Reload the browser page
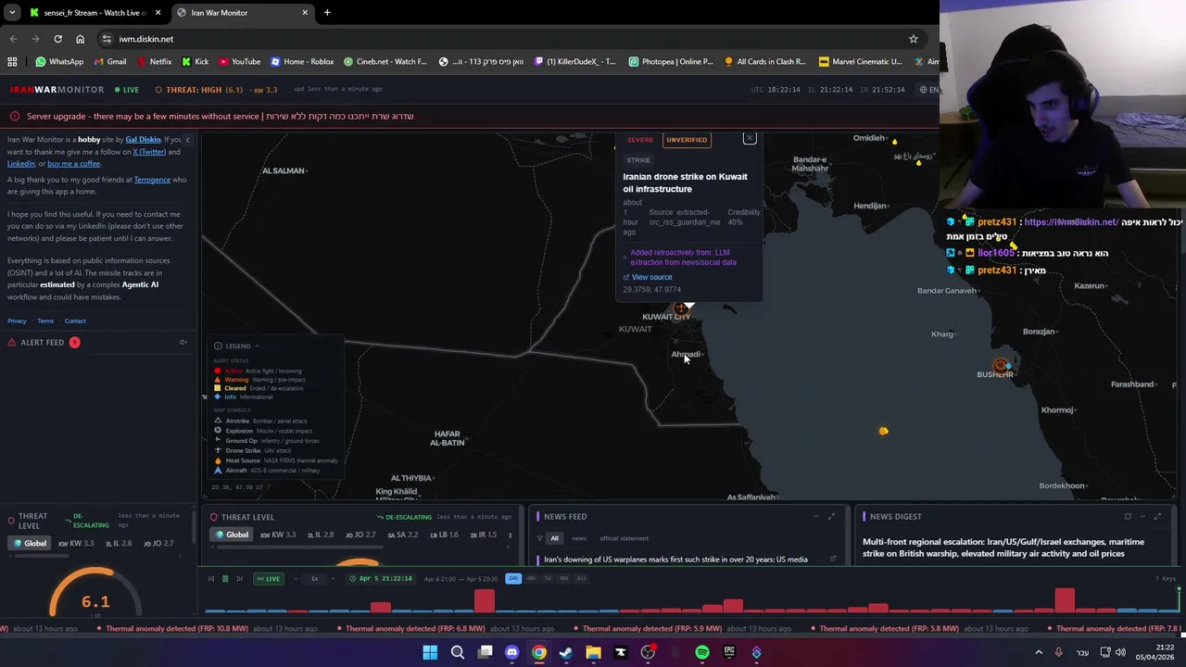 pos(57,39)
